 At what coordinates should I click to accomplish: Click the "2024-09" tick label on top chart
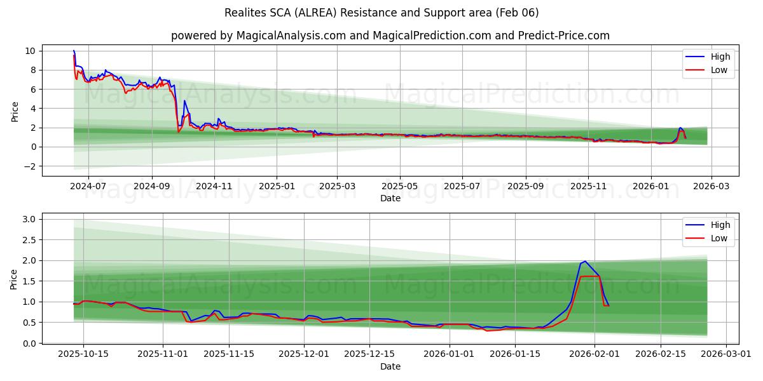point(152,186)
